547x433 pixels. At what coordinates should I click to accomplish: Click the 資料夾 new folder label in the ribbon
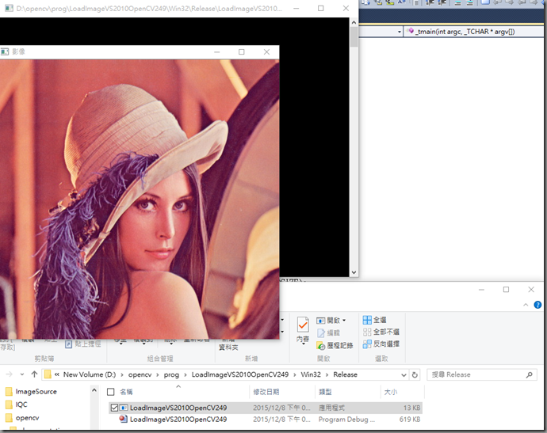tap(228, 348)
